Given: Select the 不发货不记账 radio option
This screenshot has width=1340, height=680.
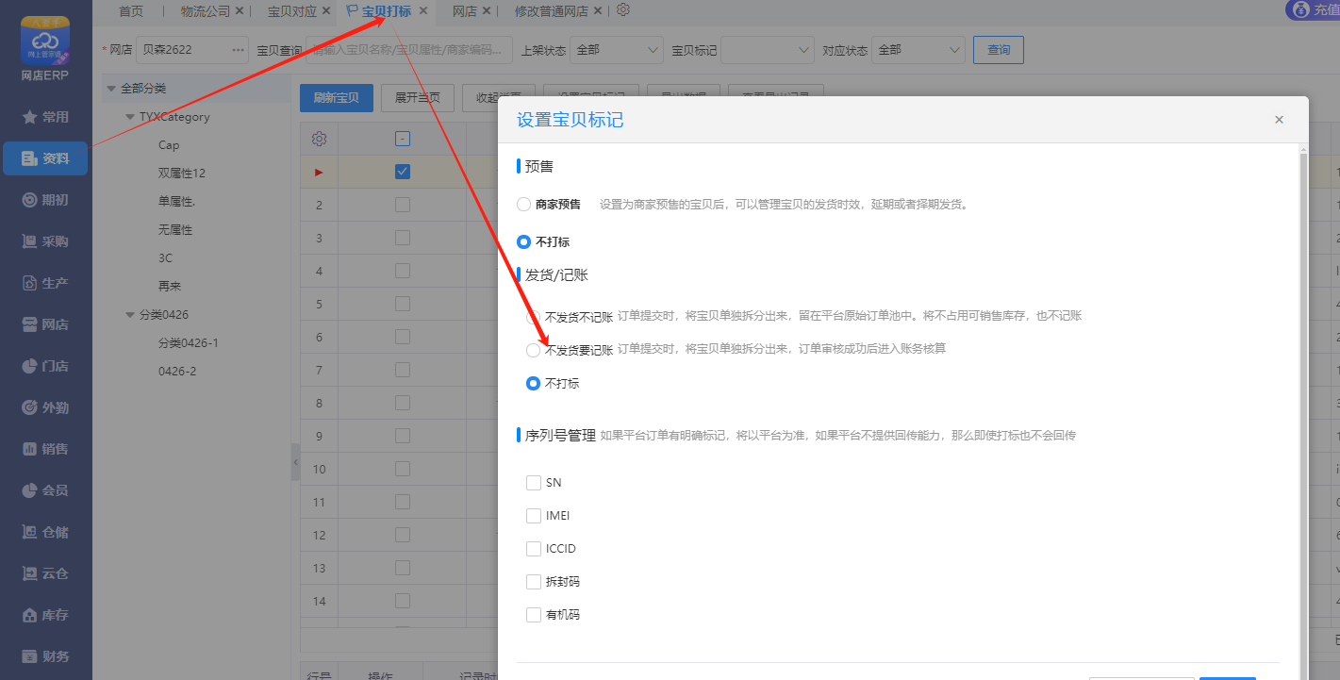Looking at the screenshot, I should pyautogui.click(x=533, y=317).
